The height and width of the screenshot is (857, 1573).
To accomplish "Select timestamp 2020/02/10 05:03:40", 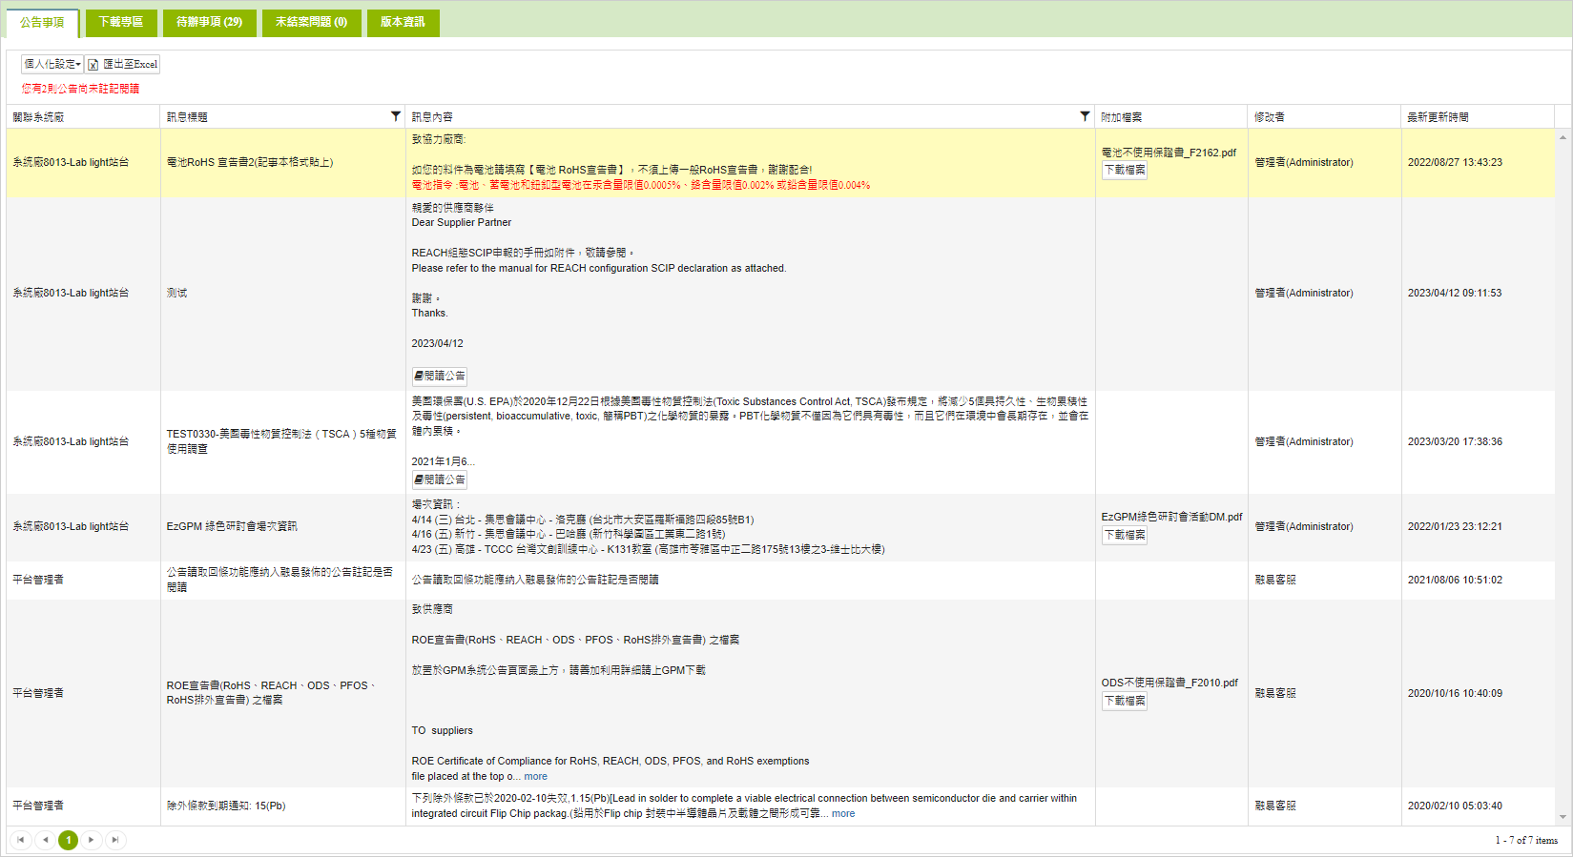I will 1455,806.
